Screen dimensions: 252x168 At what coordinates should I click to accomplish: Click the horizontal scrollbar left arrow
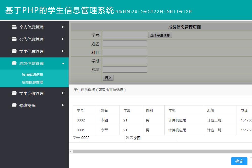pyautogui.click(x=71, y=152)
